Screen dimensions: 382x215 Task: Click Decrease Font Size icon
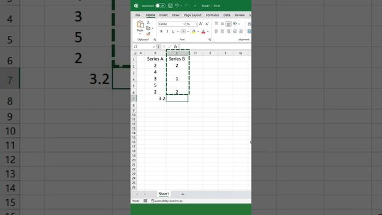tap(207, 24)
